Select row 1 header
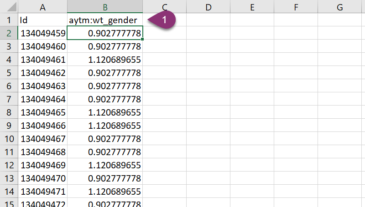The image size is (365, 207). coord(9,20)
